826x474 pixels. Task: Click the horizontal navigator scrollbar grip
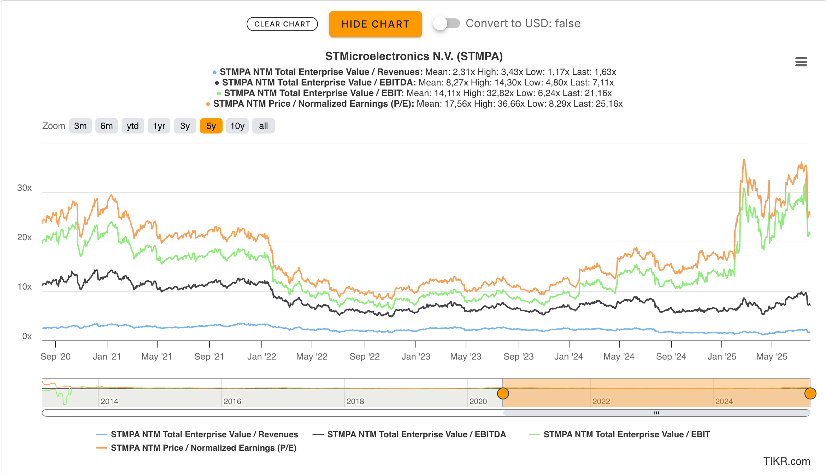click(x=656, y=413)
